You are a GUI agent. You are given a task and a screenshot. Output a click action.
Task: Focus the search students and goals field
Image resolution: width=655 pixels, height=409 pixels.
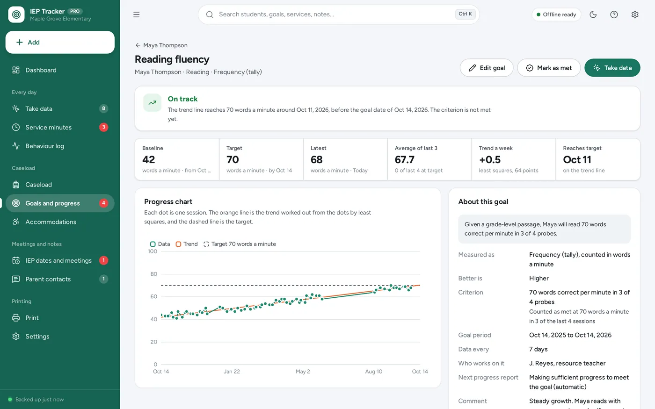click(x=339, y=14)
